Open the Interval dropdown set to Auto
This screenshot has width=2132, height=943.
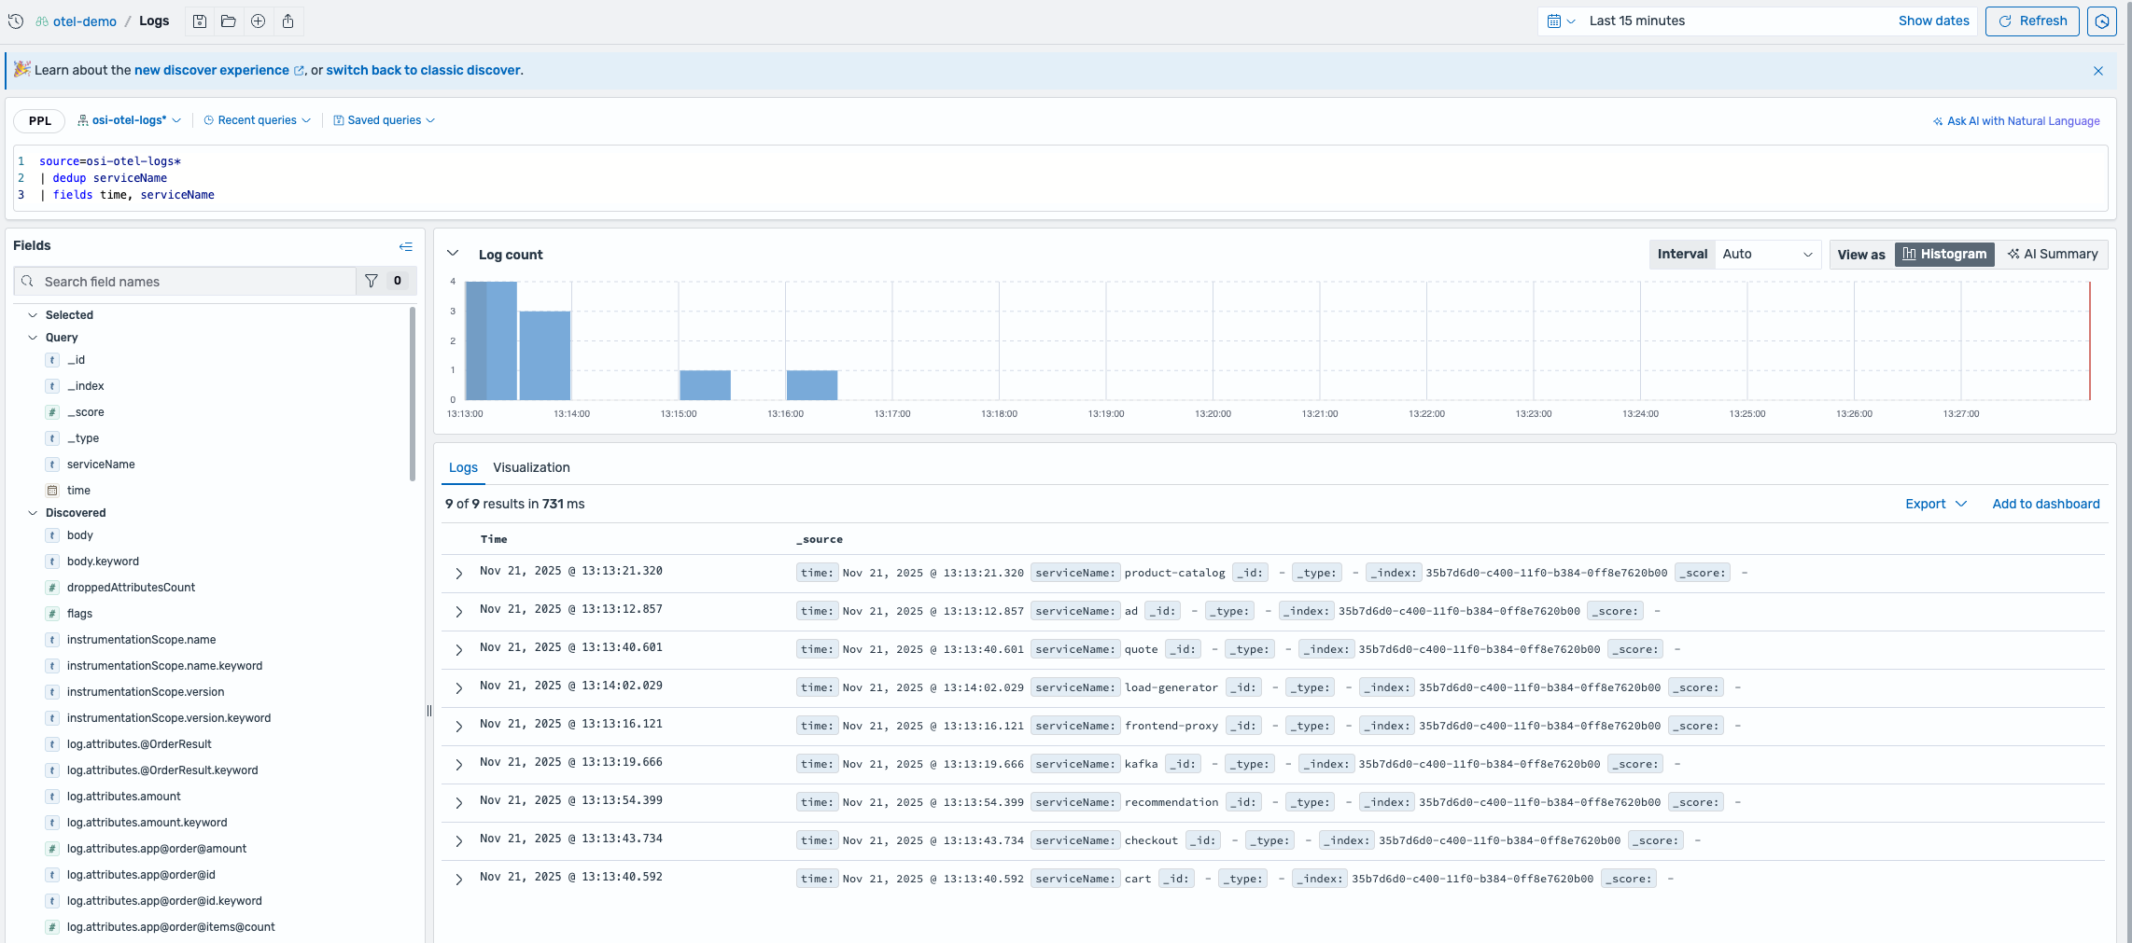[1766, 254]
